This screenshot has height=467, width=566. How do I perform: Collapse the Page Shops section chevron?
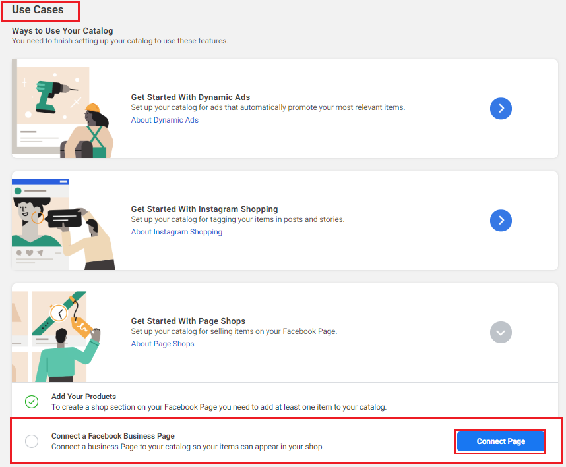(501, 332)
